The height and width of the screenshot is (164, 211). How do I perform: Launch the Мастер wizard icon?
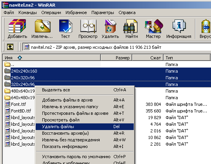[x=154, y=26]
